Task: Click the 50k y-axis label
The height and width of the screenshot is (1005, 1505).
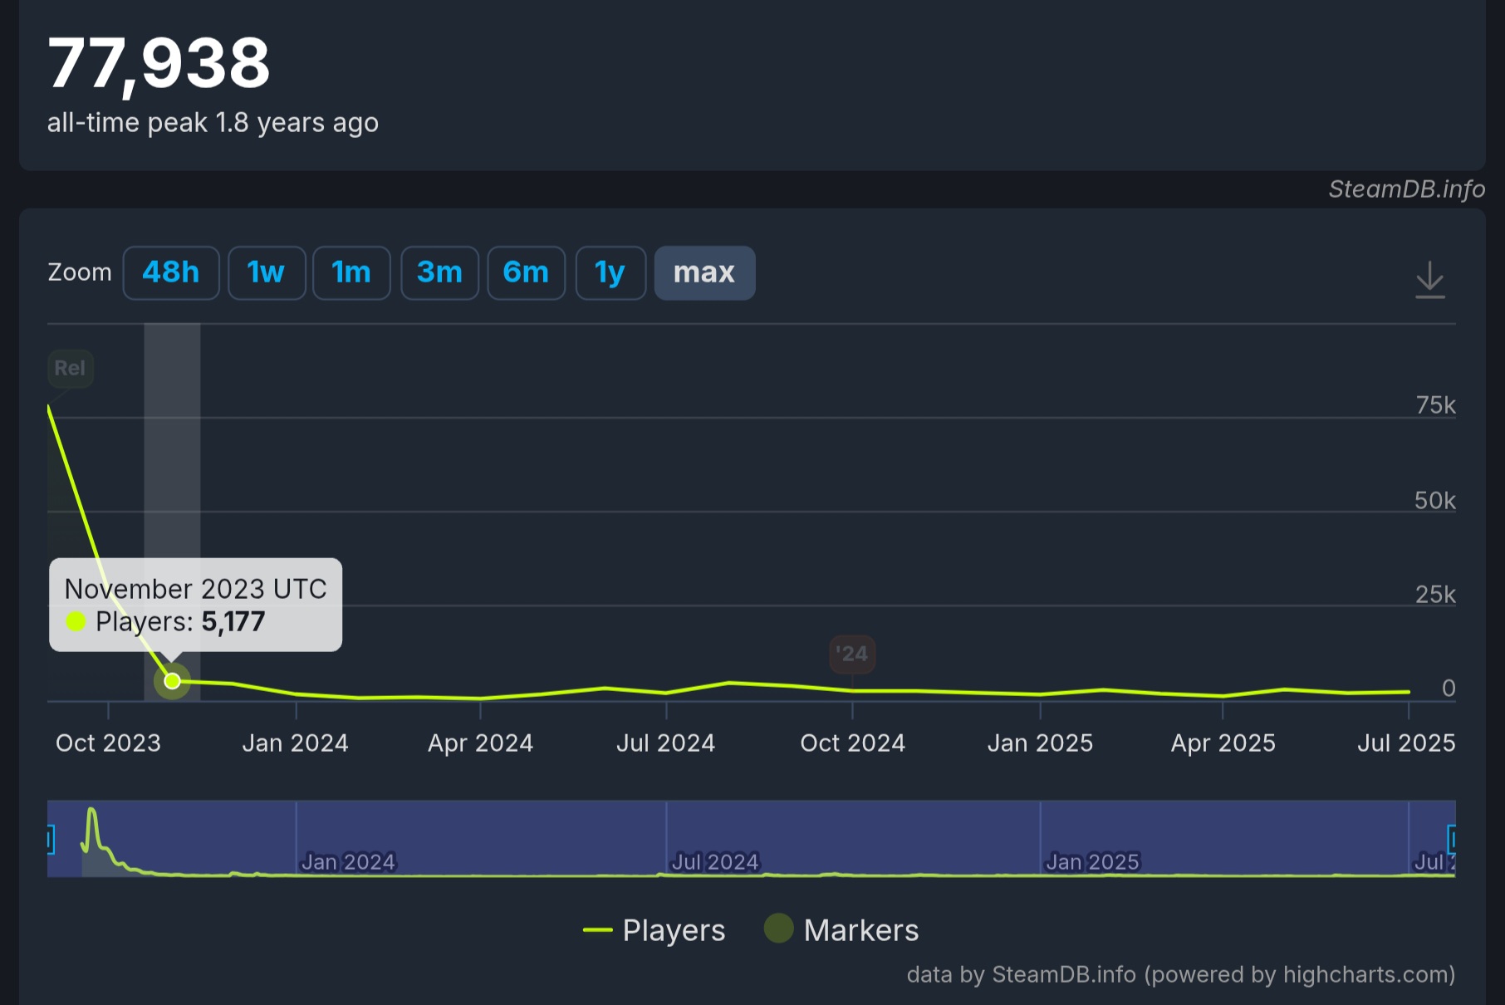Action: point(1435,500)
